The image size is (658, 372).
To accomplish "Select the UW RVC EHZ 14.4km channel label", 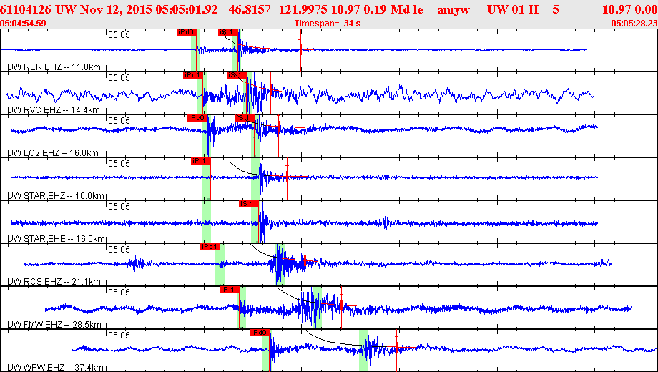I will [x=54, y=110].
